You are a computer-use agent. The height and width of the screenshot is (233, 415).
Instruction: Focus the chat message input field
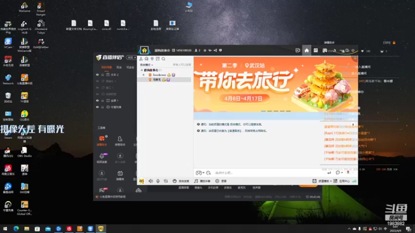click(x=269, y=173)
